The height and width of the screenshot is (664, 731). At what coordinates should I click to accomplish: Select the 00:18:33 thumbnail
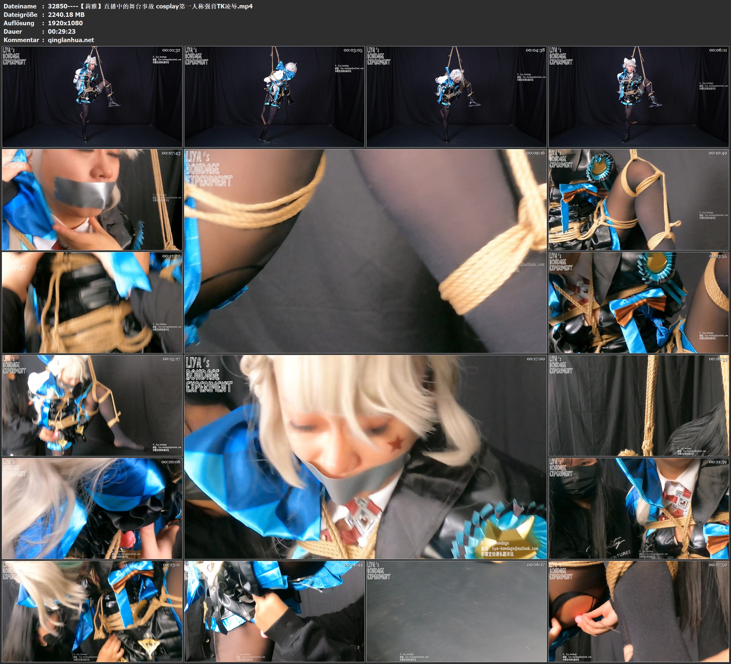click(639, 405)
